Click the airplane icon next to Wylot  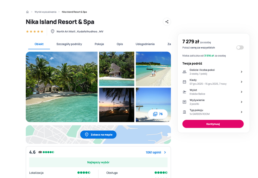pos(184,92)
